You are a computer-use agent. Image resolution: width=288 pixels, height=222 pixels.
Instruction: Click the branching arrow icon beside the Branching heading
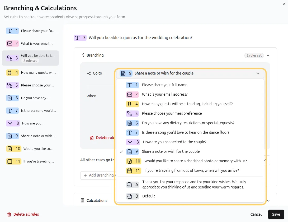pos(82,55)
